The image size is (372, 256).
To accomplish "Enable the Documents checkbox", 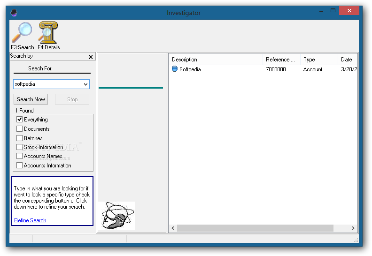I will [x=19, y=129].
